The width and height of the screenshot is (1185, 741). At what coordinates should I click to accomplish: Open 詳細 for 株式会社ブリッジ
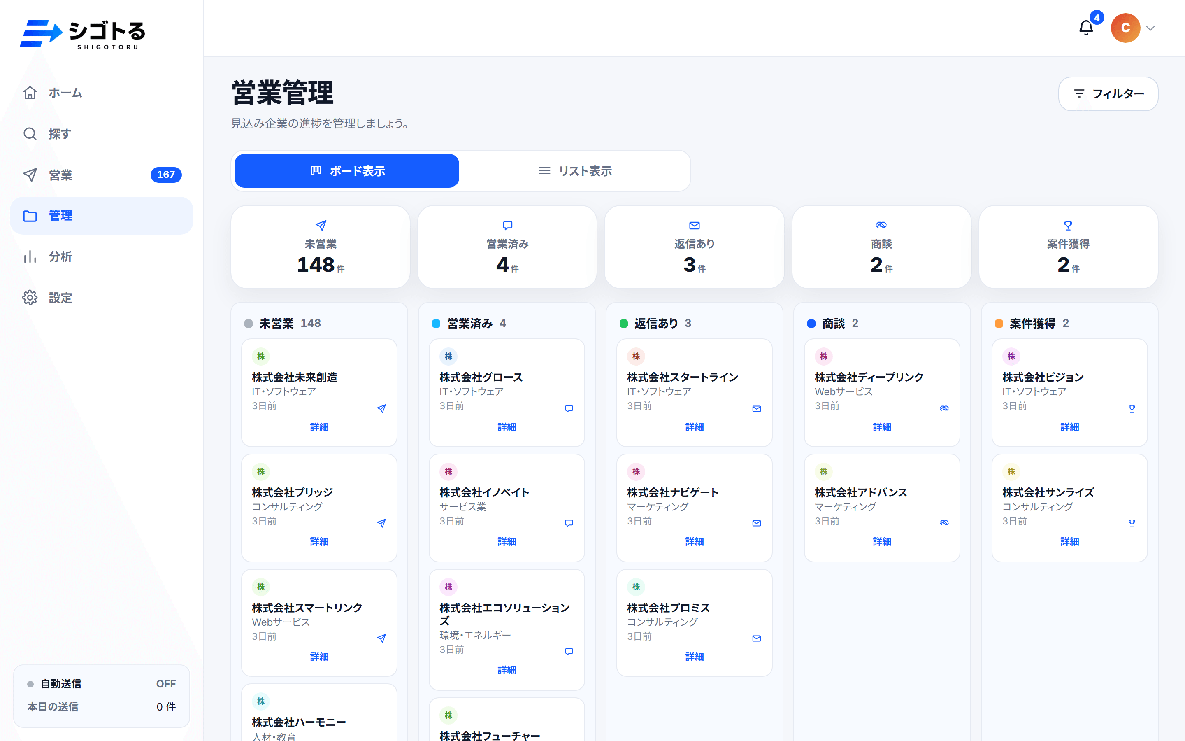click(319, 541)
